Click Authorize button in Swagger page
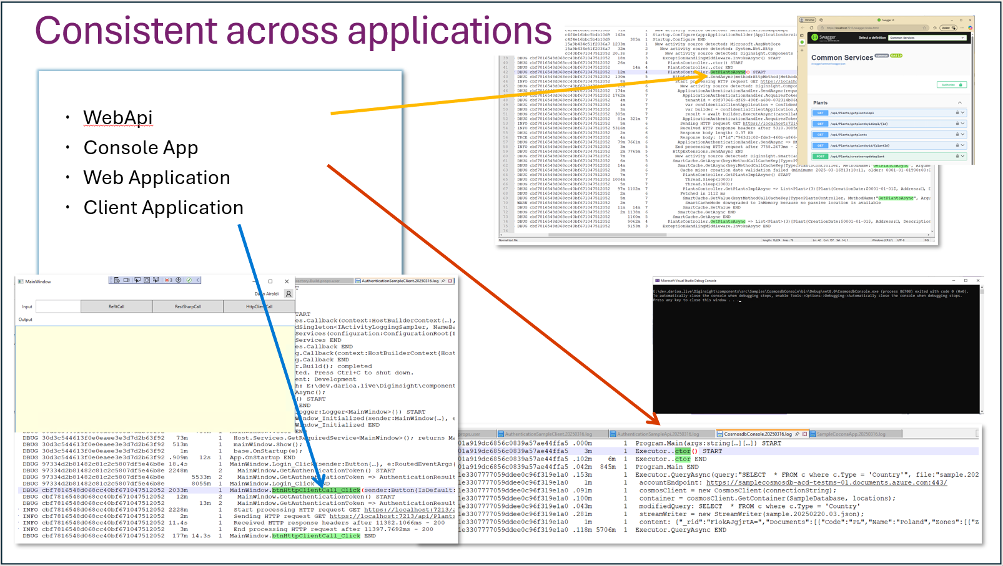 (952, 85)
